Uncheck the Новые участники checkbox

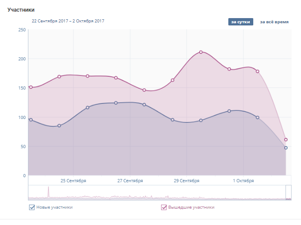(x=31, y=207)
